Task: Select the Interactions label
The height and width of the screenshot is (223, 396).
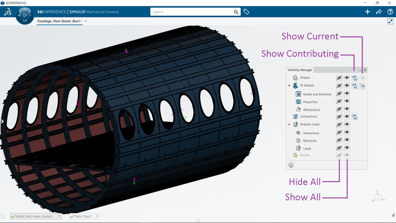Action: click(311, 133)
